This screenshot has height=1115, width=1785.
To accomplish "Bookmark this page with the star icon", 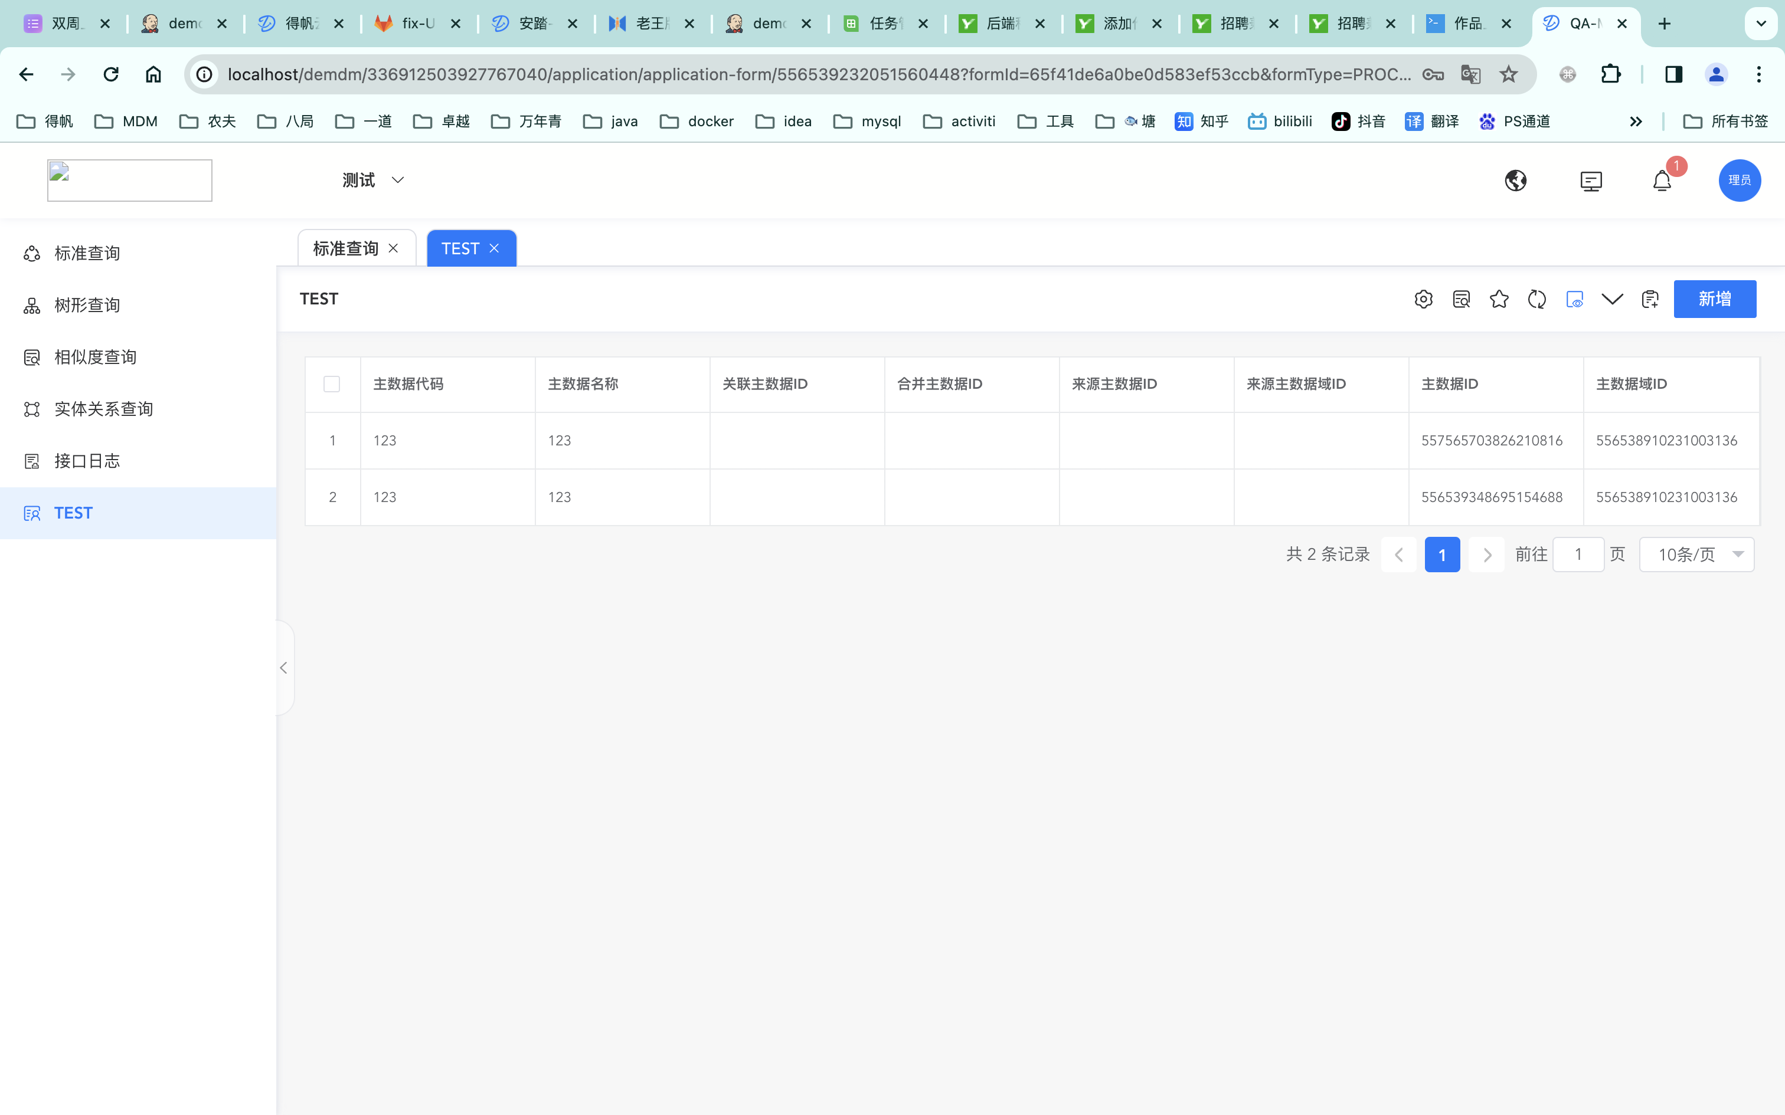I will (x=1508, y=74).
